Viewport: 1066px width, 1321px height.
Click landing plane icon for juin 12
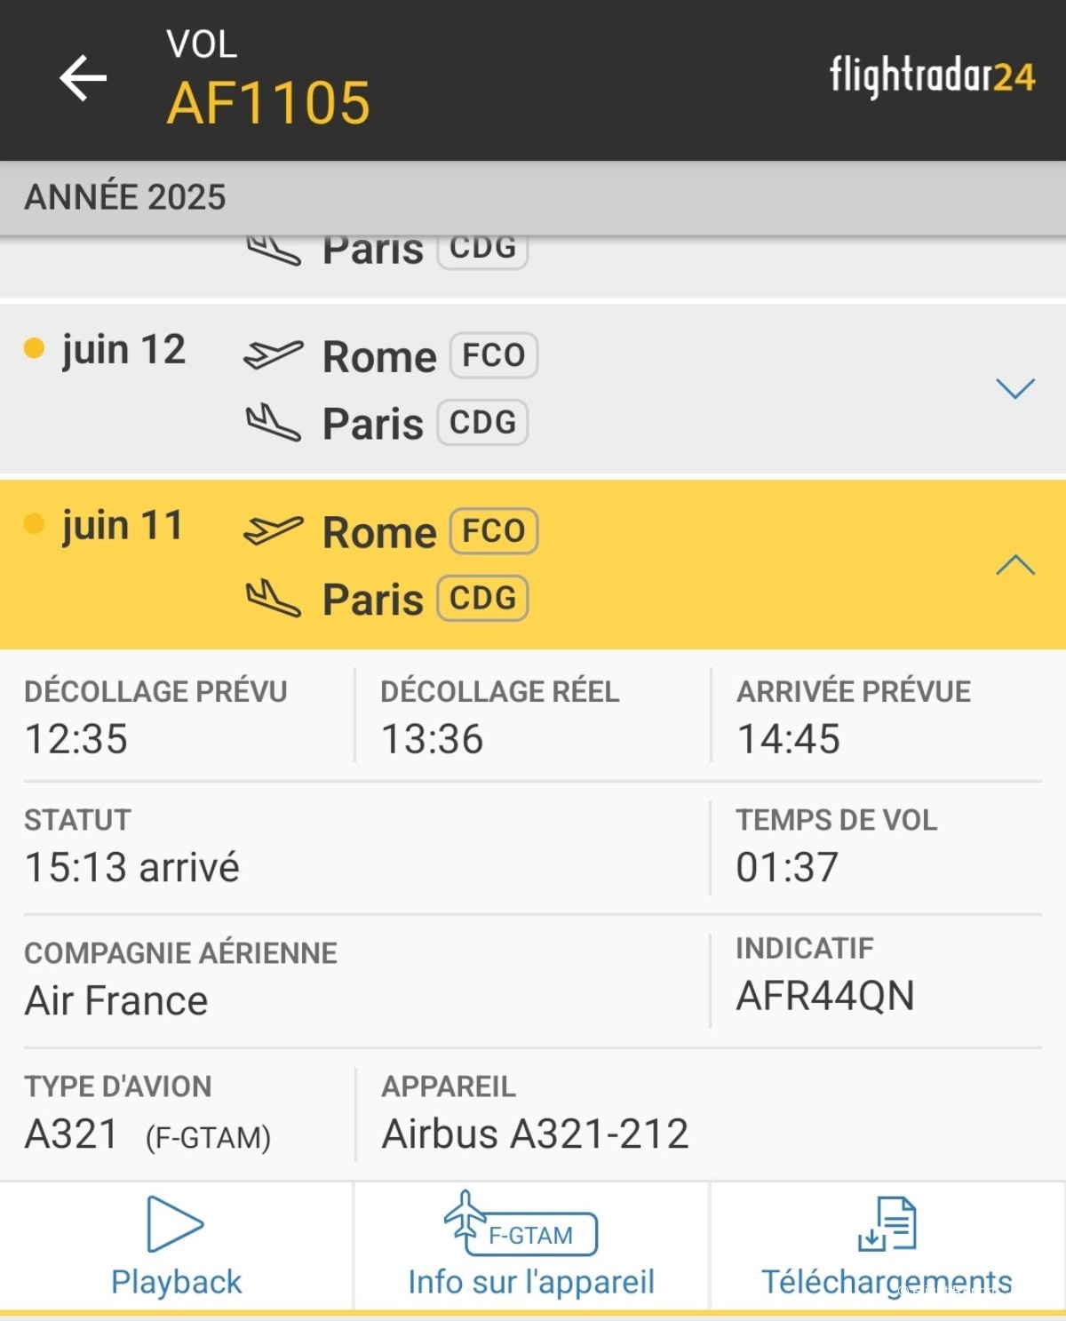[x=273, y=422]
